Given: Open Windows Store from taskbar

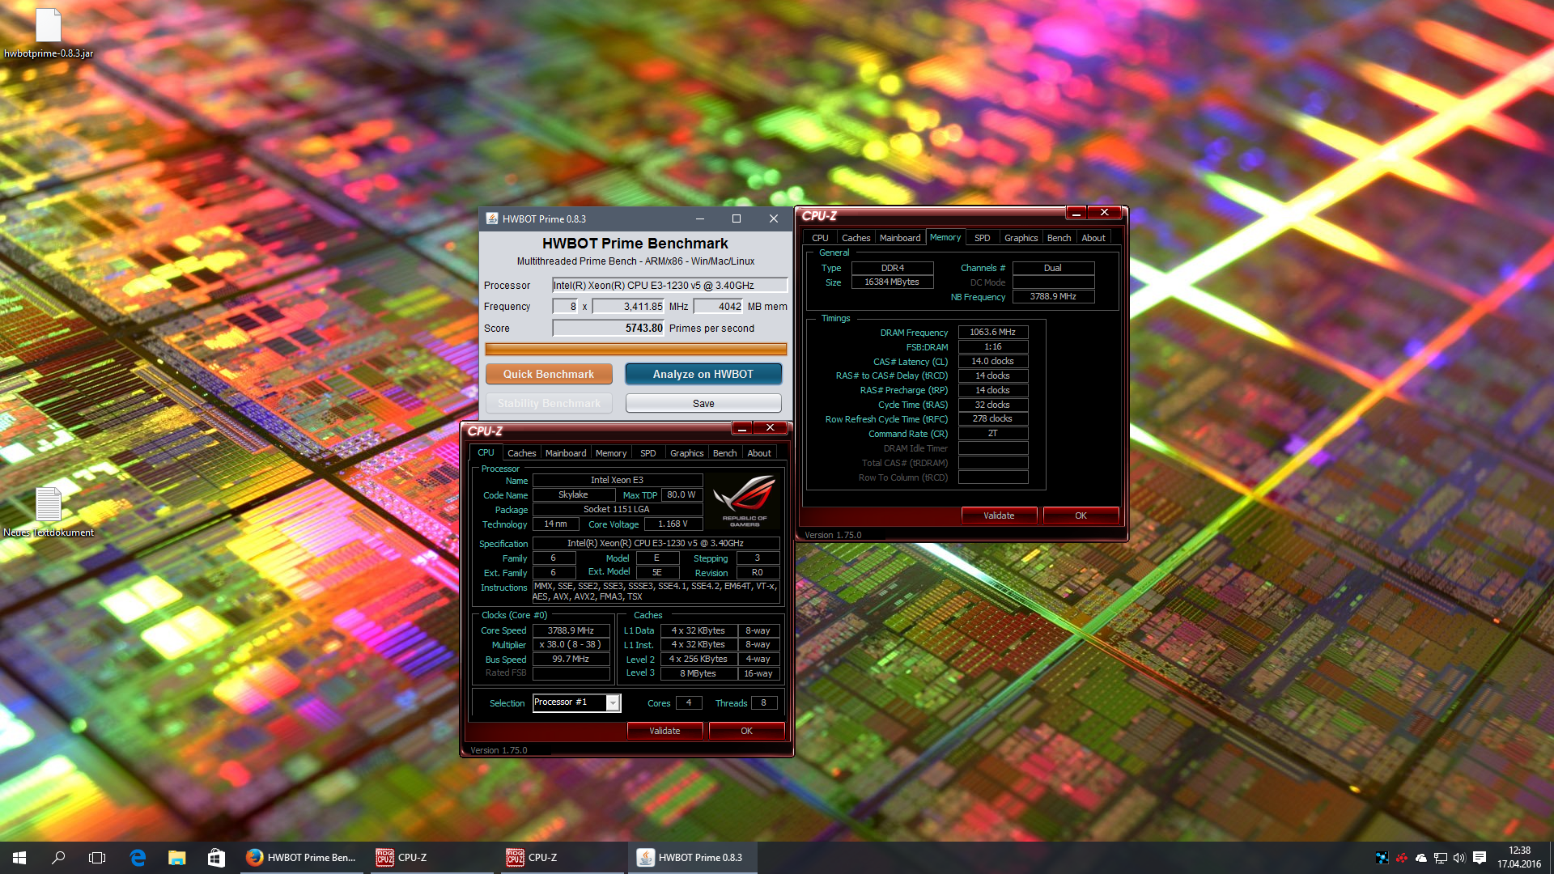Looking at the screenshot, I should click(x=216, y=857).
